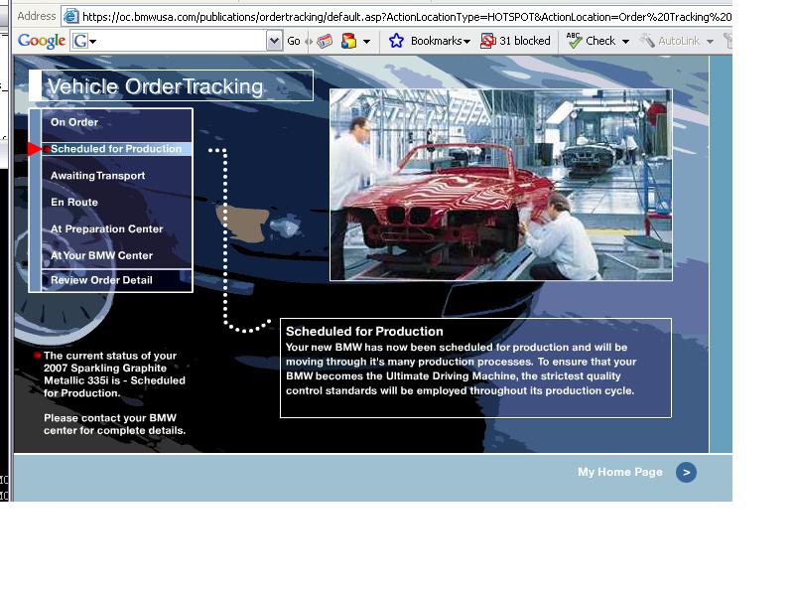794x596 pixels.
Task: Click the AutoLink toolbar button
Action: (x=677, y=41)
